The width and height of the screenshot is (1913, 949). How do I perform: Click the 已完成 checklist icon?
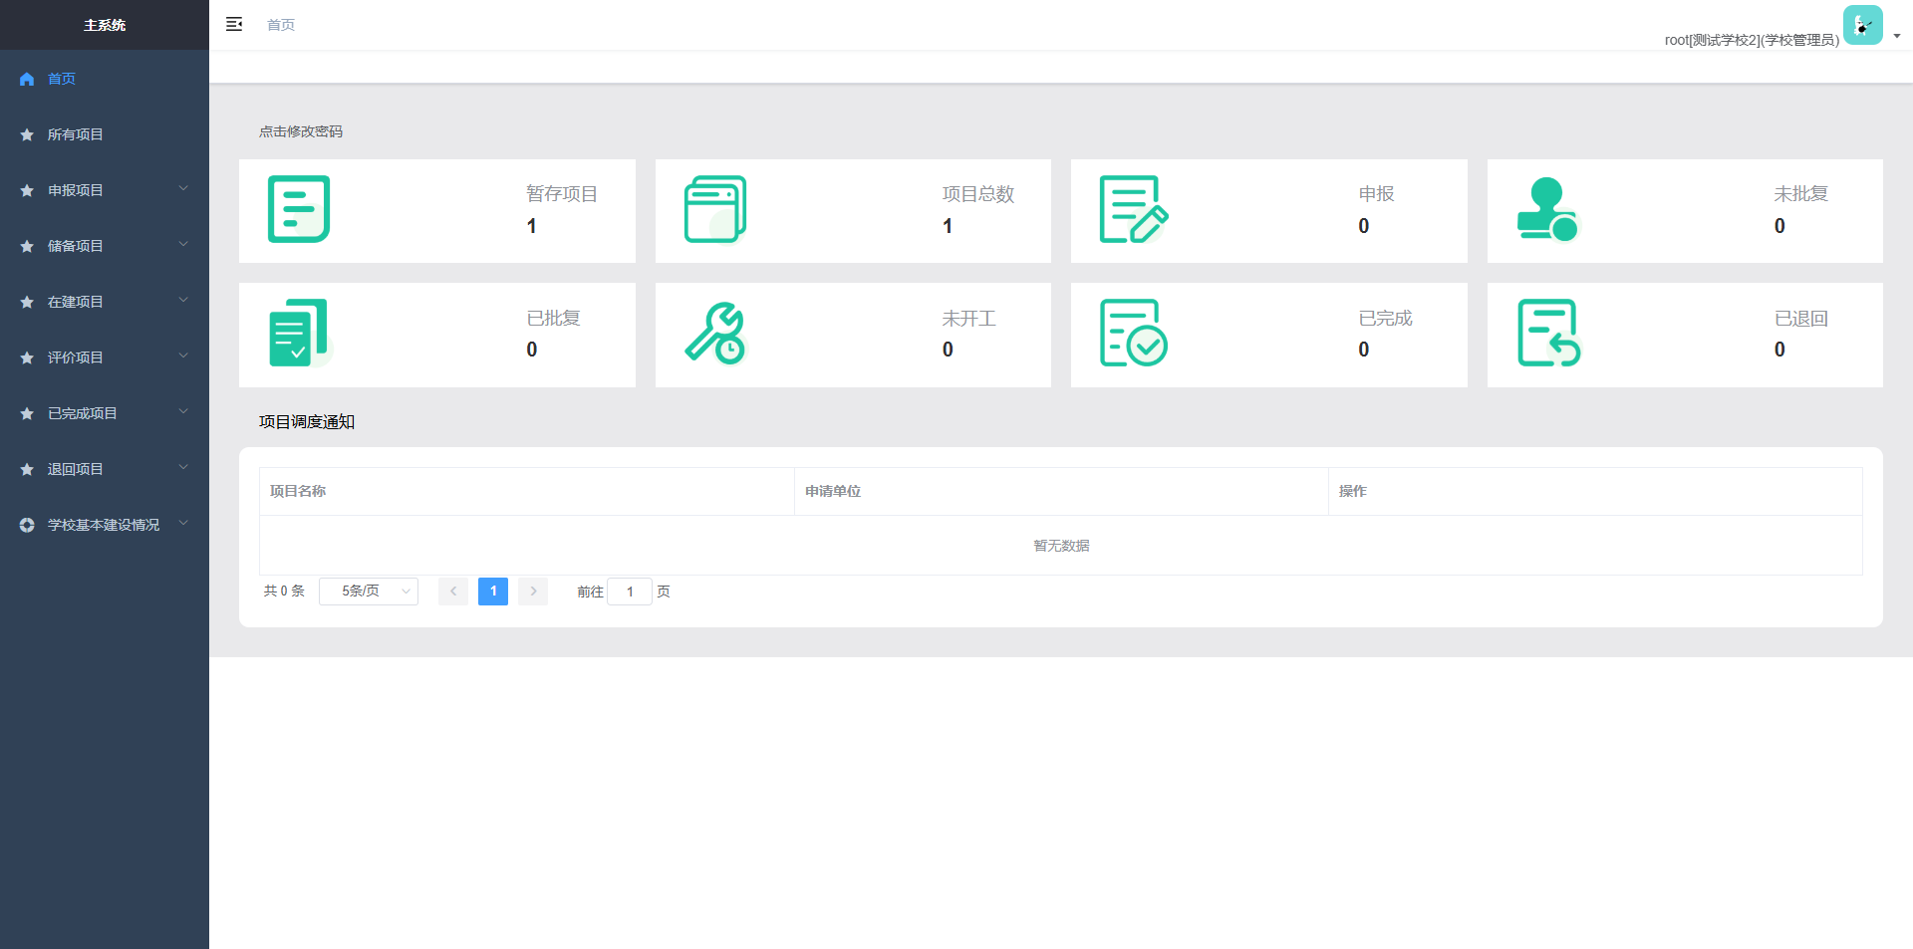(x=1133, y=334)
